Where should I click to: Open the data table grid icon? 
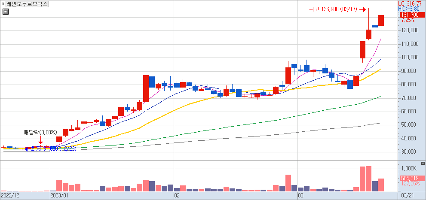click(x=6, y=12)
